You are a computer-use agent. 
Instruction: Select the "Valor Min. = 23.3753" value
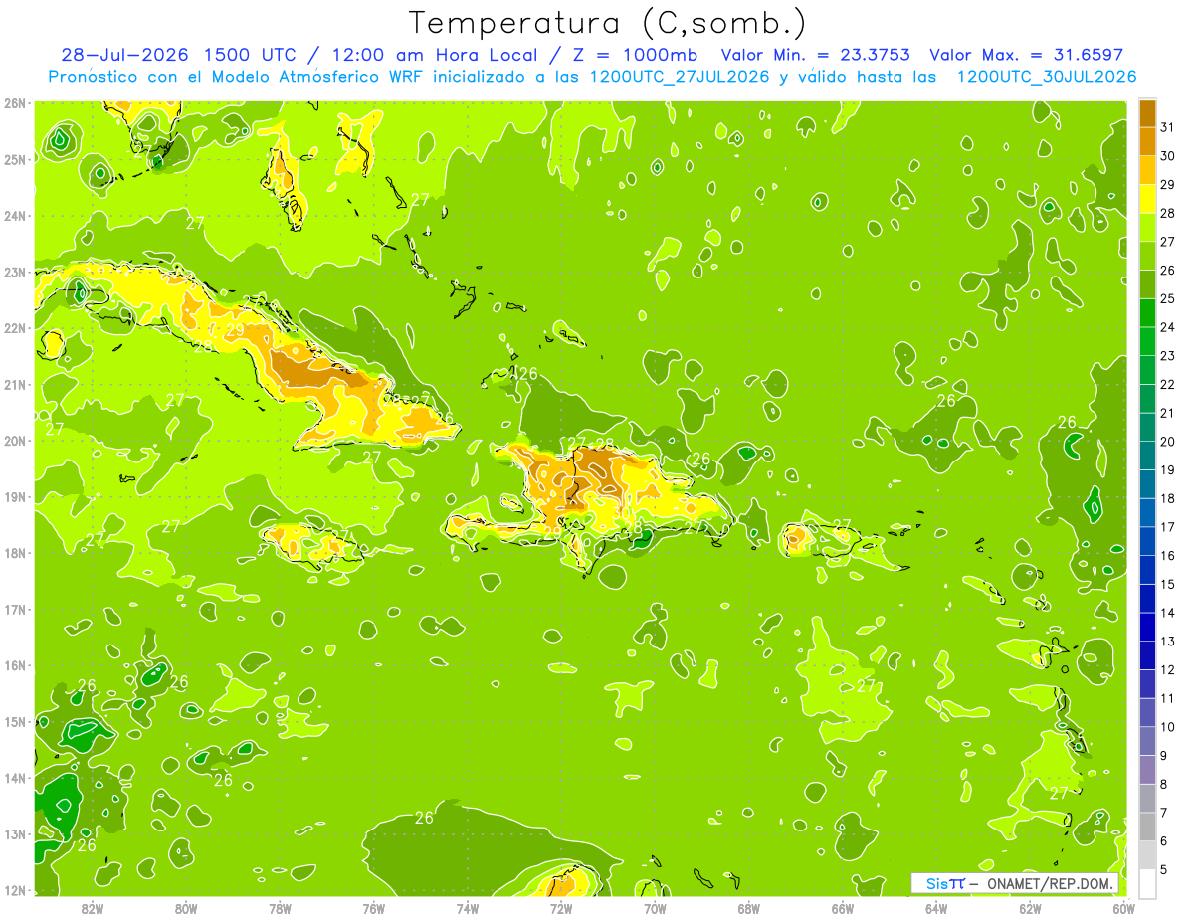[x=815, y=55]
